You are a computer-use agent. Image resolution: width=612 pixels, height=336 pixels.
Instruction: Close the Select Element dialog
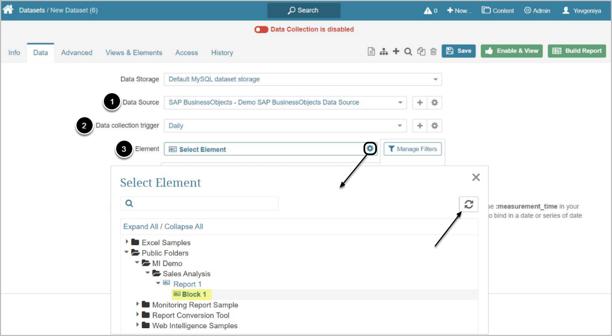pos(476,177)
